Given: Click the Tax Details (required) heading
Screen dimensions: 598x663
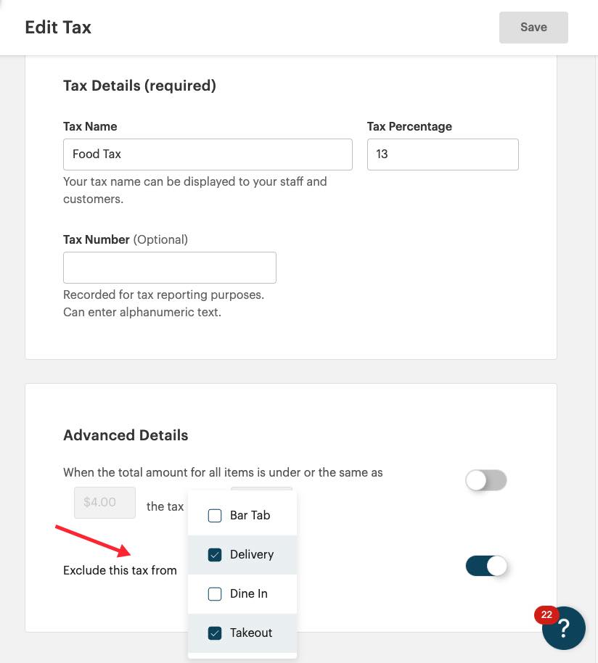Looking at the screenshot, I should [139, 86].
